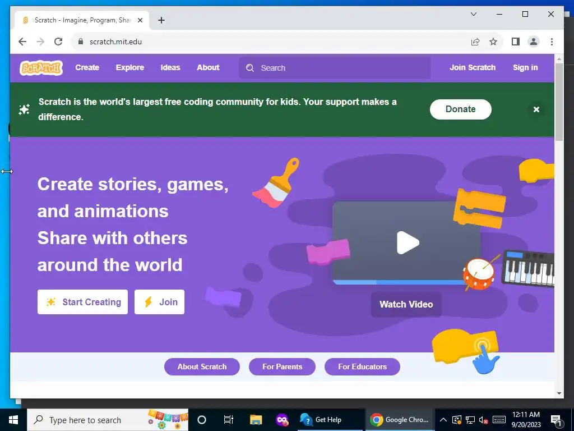574x431 pixels.
Task: Select the Scratch browser tab
Action: 81,21
